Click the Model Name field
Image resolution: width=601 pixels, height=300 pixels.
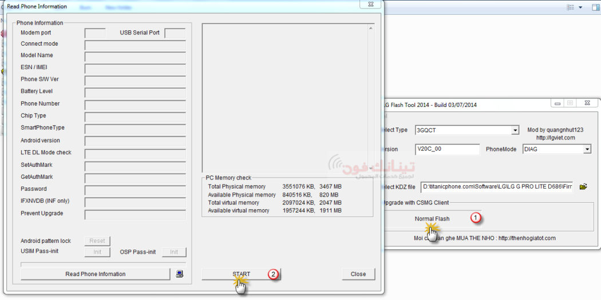click(135, 57)
